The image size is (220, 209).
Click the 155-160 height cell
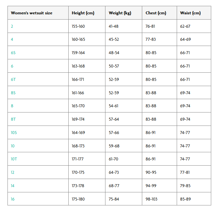78,26
